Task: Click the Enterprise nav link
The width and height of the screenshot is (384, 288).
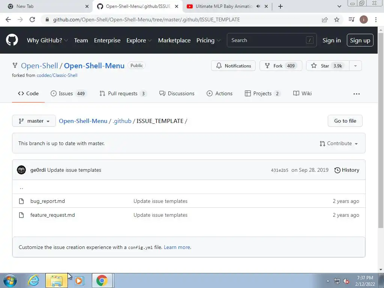Action: coord(107,40)
